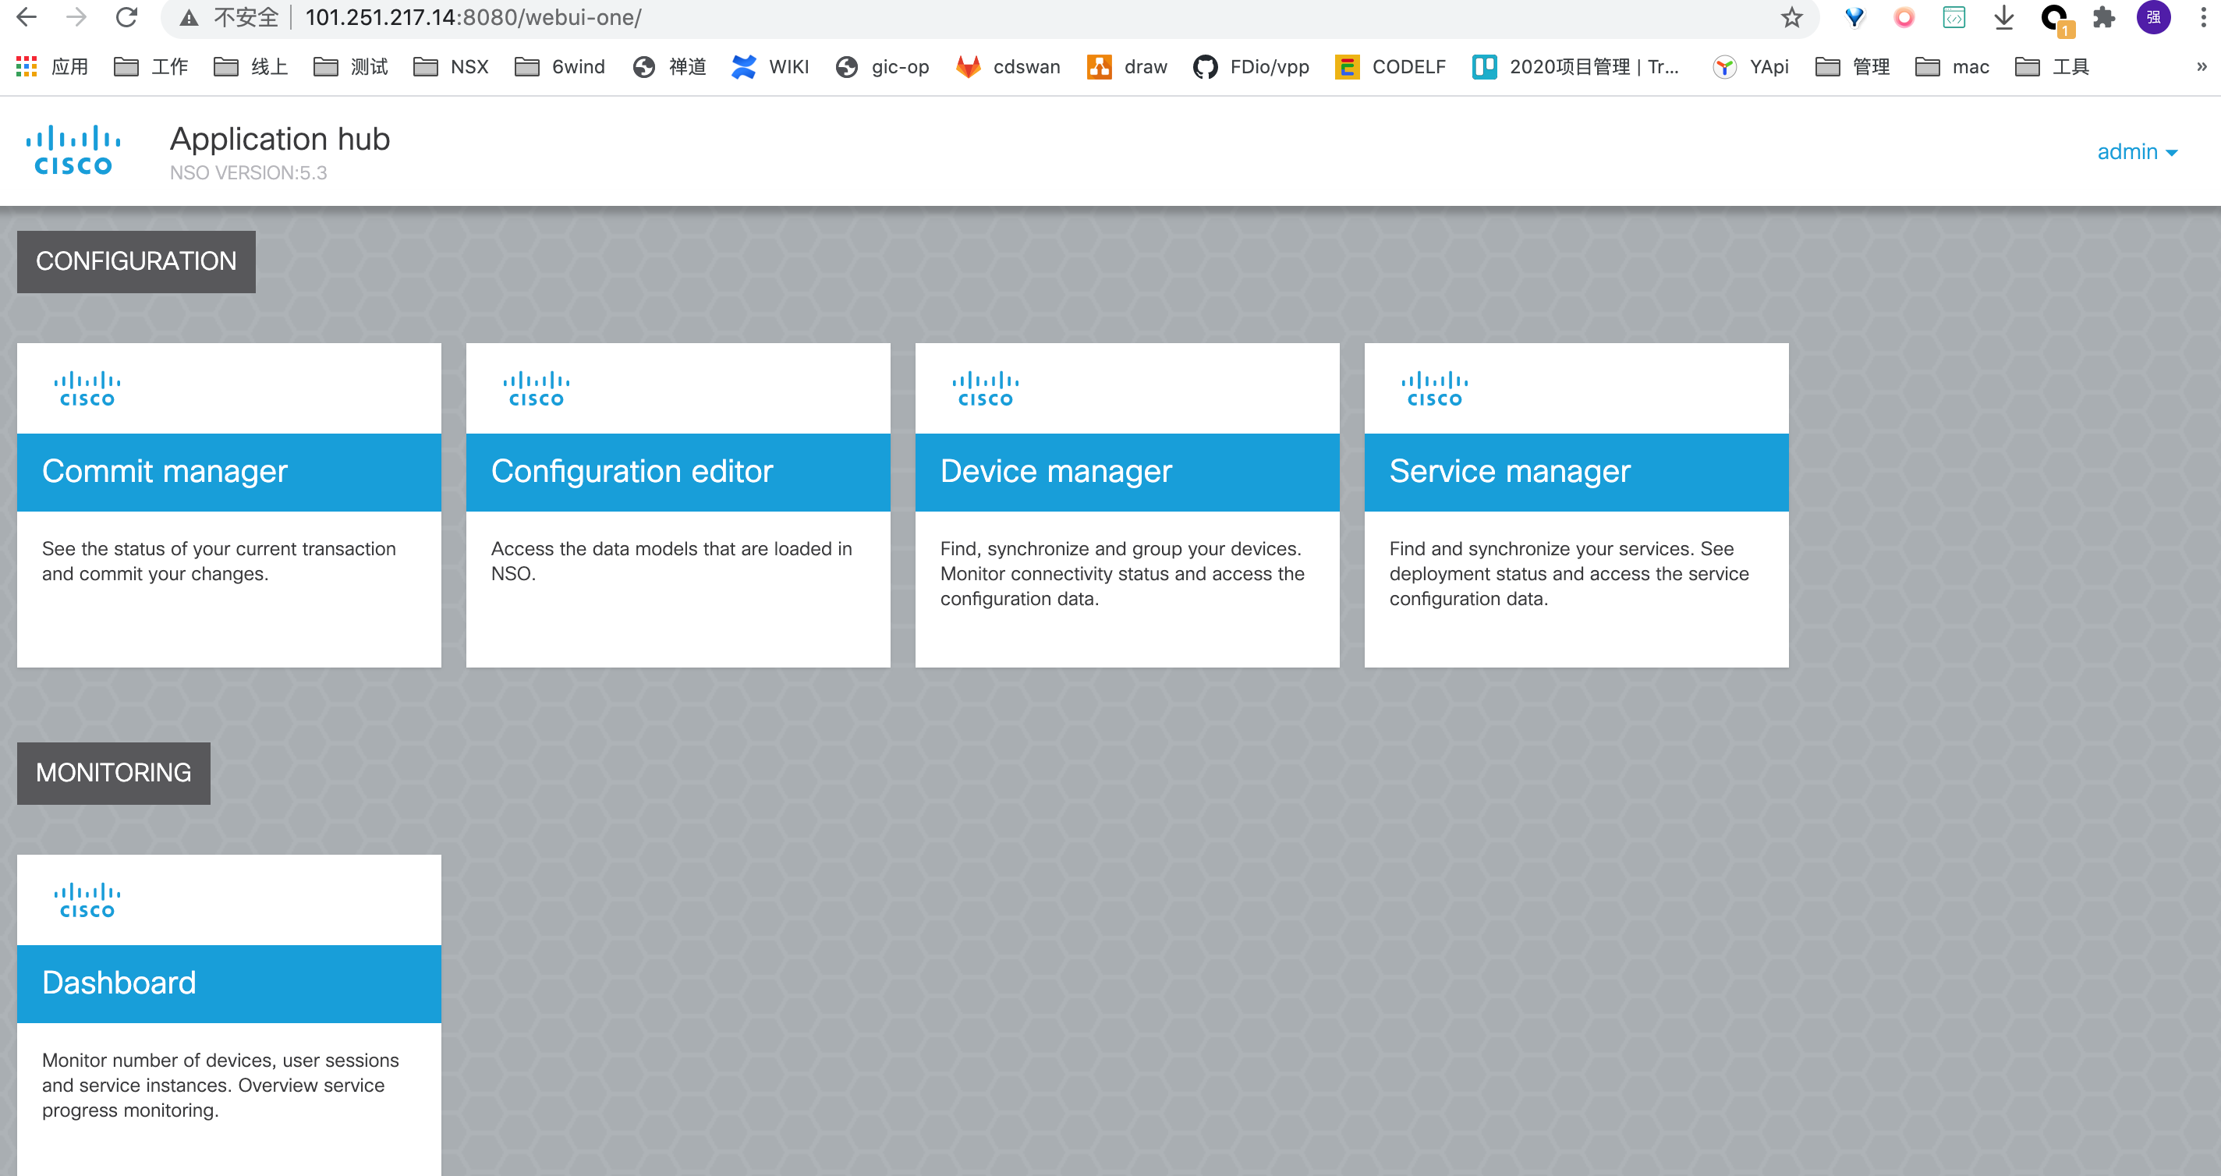Image resolution: width=2221 pixels, height=1176 pixels.
Task: Click the pink circle extension icon
Action: (1904, 17)
